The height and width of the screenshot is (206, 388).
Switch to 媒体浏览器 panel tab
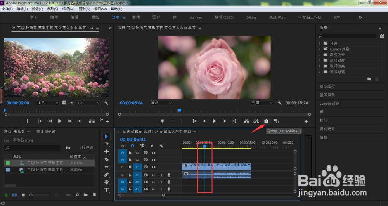pos(46,131)
